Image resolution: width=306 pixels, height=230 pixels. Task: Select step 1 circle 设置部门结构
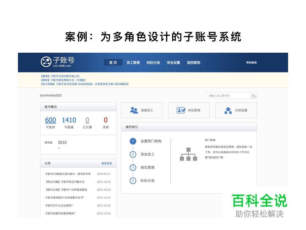[133, 141]
